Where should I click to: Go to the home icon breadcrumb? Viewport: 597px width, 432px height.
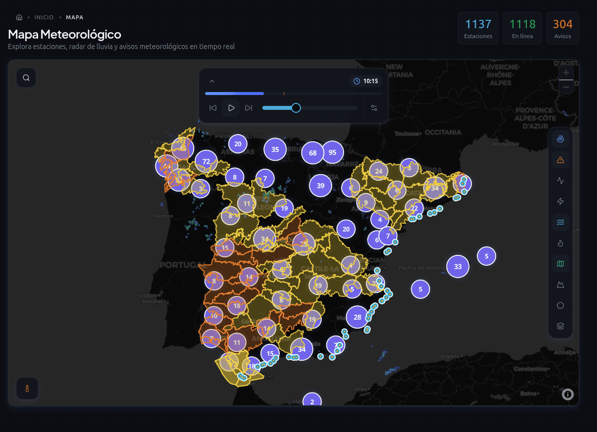pos(19,17)
